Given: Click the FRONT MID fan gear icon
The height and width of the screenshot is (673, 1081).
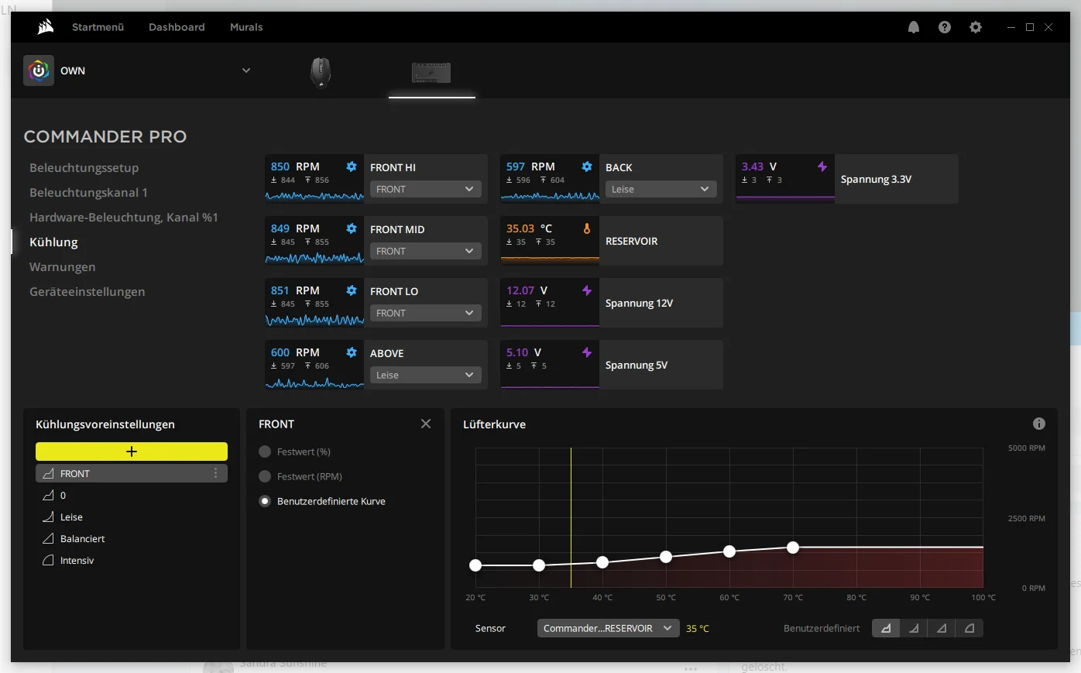Looking at the screenshot, I should (x=352, y=228).
